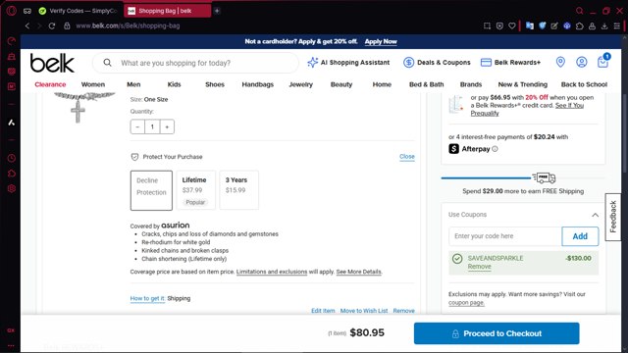Close the Protect Your Purchase panel

coord(407,157)
